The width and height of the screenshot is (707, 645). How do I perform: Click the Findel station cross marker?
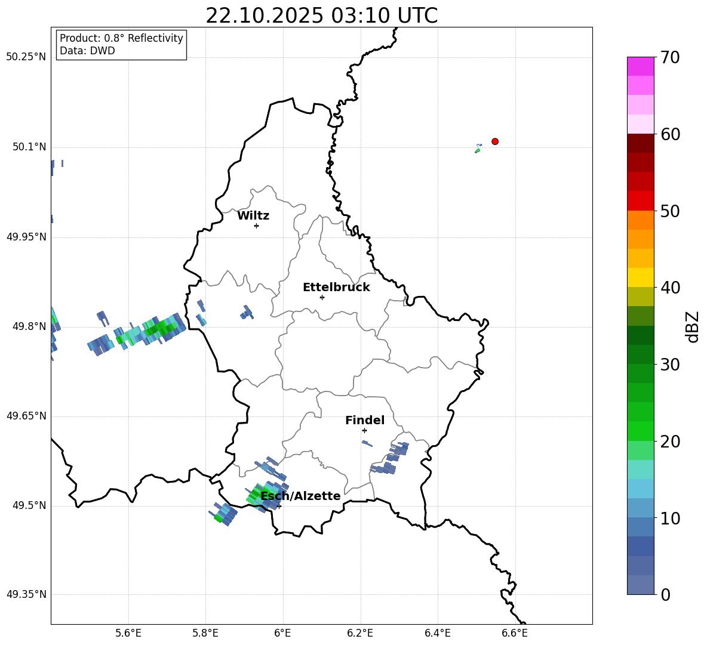tap(364, 430)
